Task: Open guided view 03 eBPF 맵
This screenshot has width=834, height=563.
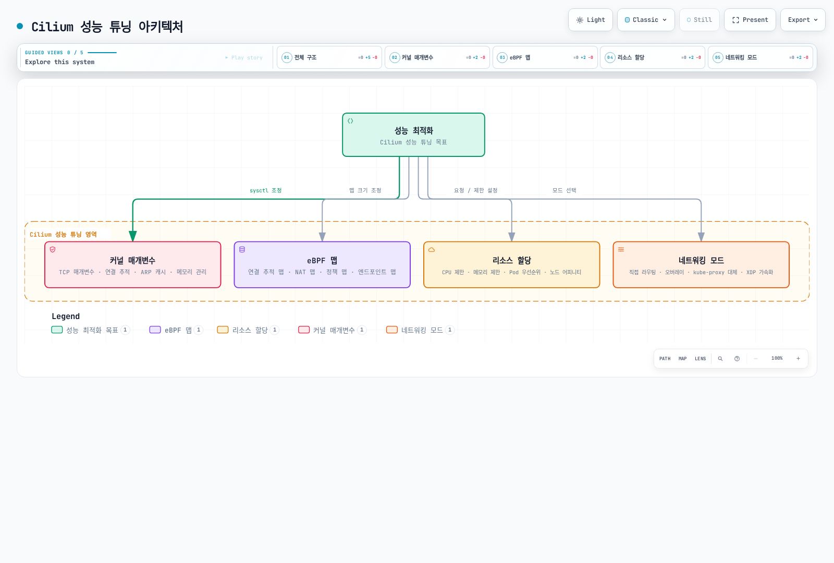Action: [x=545, y=57]
